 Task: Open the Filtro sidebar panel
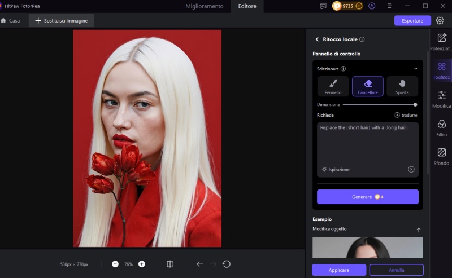point(441,128)
